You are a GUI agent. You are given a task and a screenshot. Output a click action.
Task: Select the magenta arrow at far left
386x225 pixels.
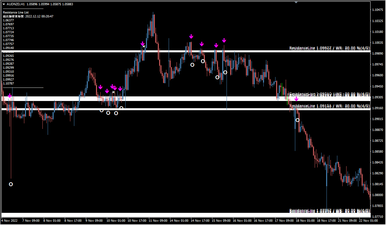coord(10,96)
